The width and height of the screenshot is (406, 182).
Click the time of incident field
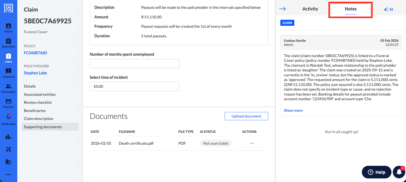click(134, 86)
